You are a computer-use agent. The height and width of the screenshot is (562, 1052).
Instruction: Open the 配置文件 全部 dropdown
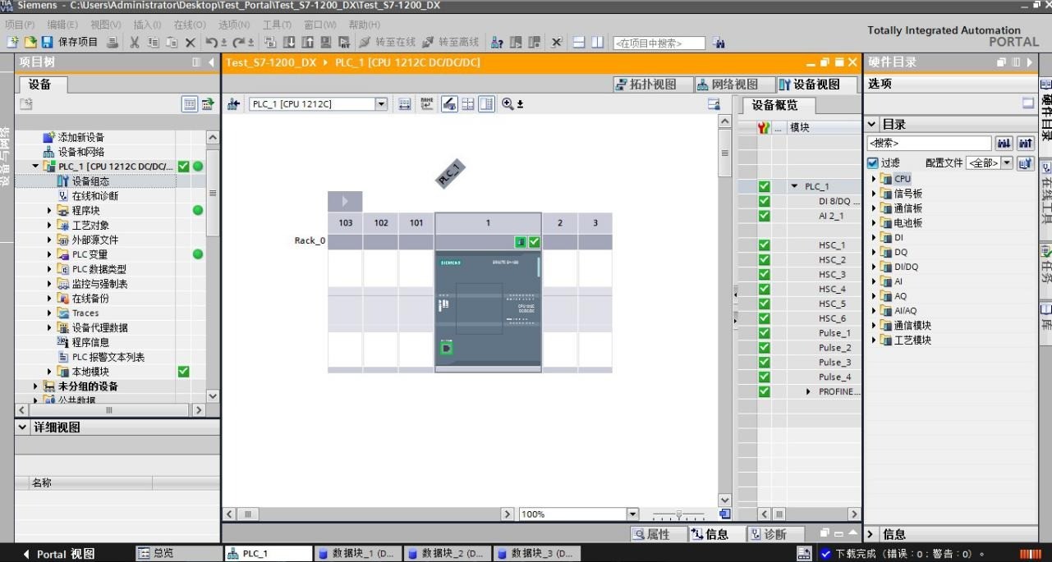click(x=1007, y=163)
